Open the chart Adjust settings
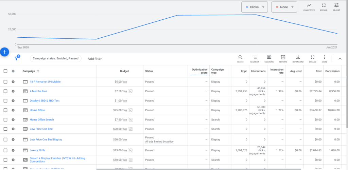The height and width of the screenshot is (170, 348). (336, 7)
